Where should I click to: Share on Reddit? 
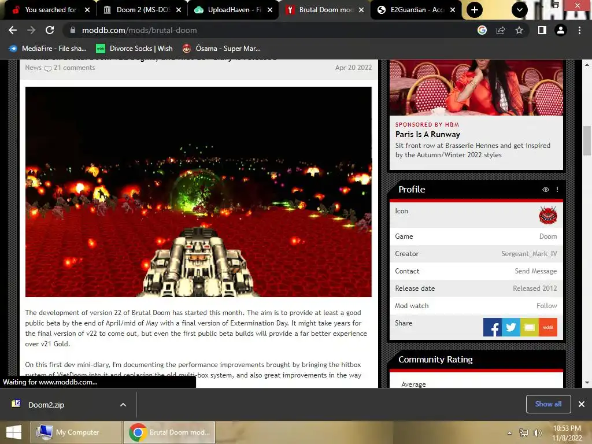coord(548,327)
